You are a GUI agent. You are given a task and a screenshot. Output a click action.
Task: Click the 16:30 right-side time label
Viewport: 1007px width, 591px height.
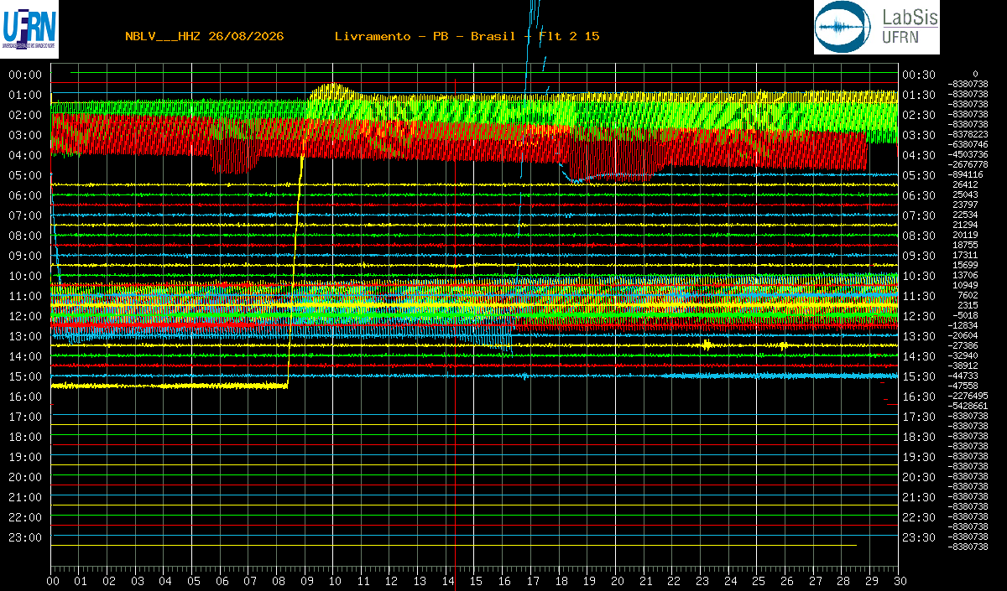919,397
